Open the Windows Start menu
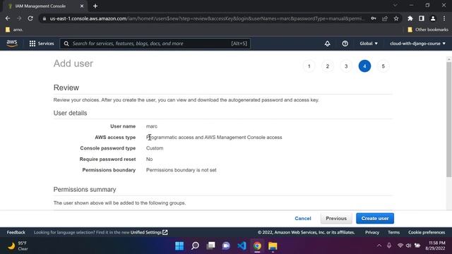 179,246
